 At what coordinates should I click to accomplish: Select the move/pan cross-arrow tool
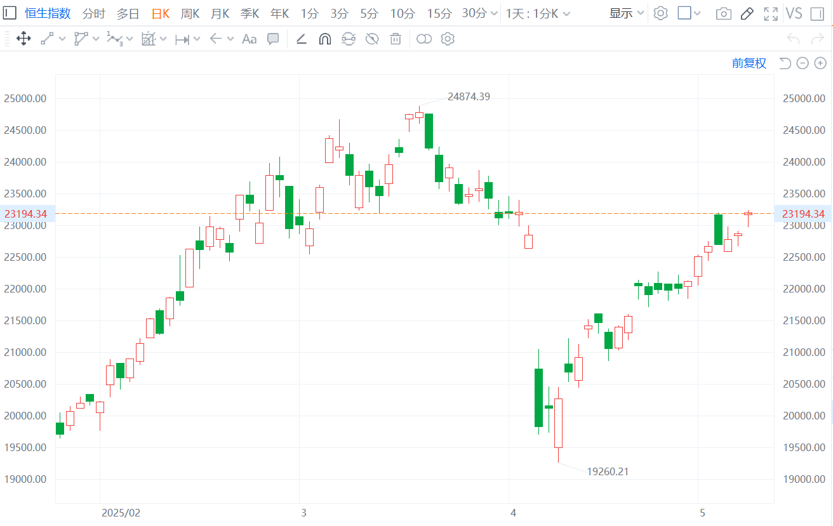click(23, 39)
